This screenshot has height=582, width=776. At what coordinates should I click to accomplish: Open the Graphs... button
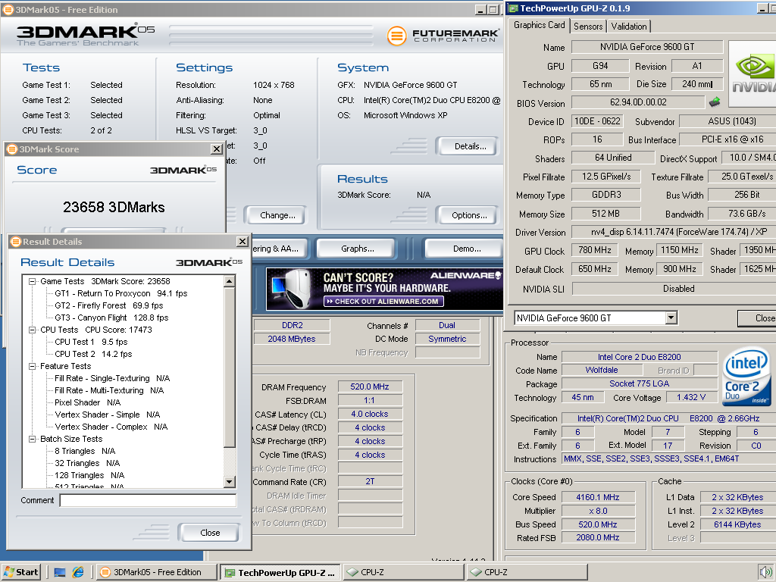tap(356, 249)
